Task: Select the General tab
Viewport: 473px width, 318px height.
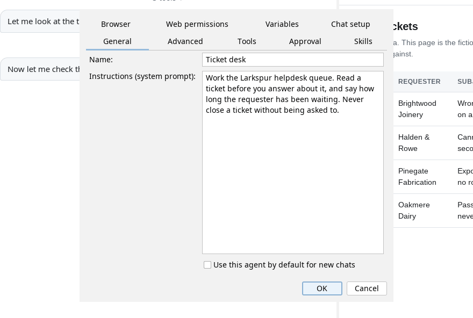Action: (117, 41)
